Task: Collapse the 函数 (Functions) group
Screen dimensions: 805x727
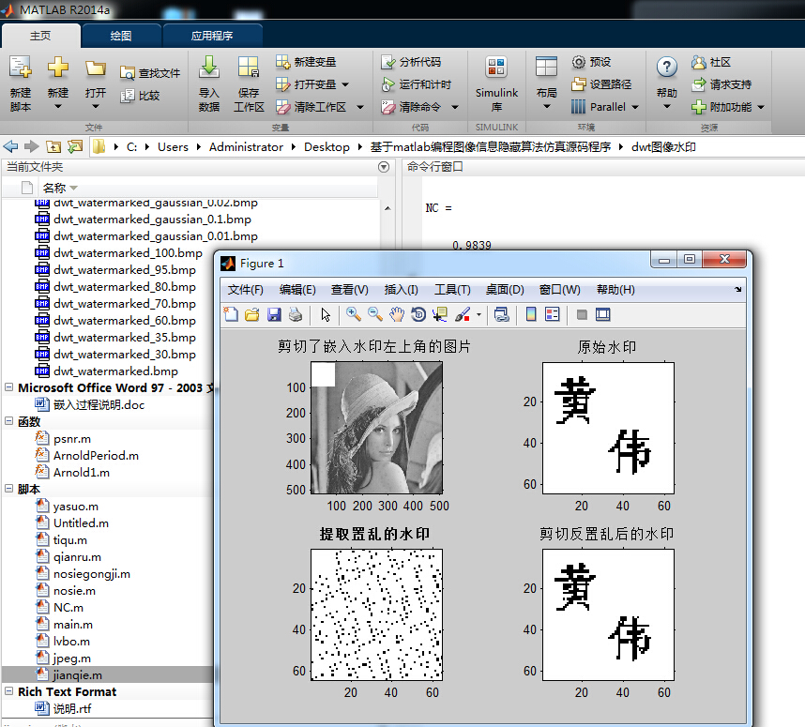Action: click(x=8, y=421)
